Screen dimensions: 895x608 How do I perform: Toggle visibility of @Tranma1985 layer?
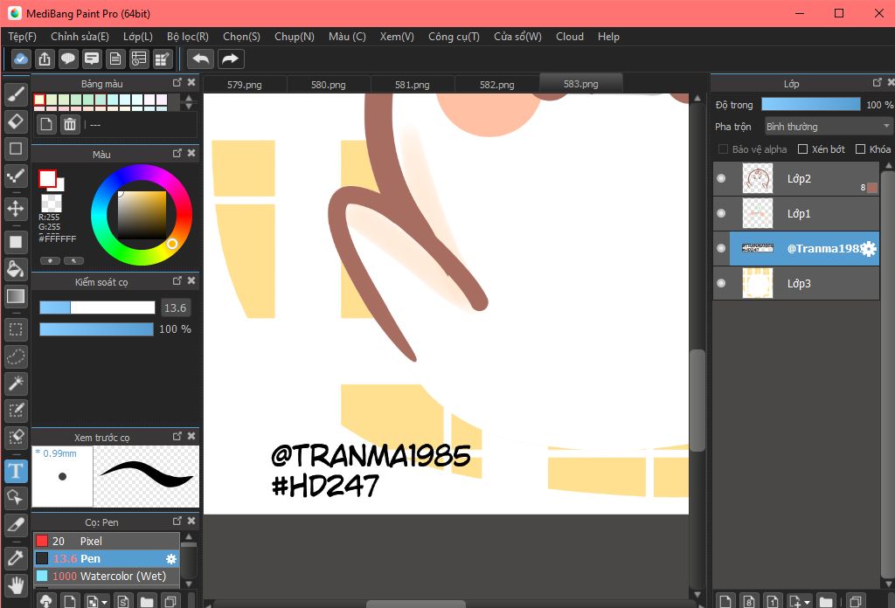click(x=721, y=248)
